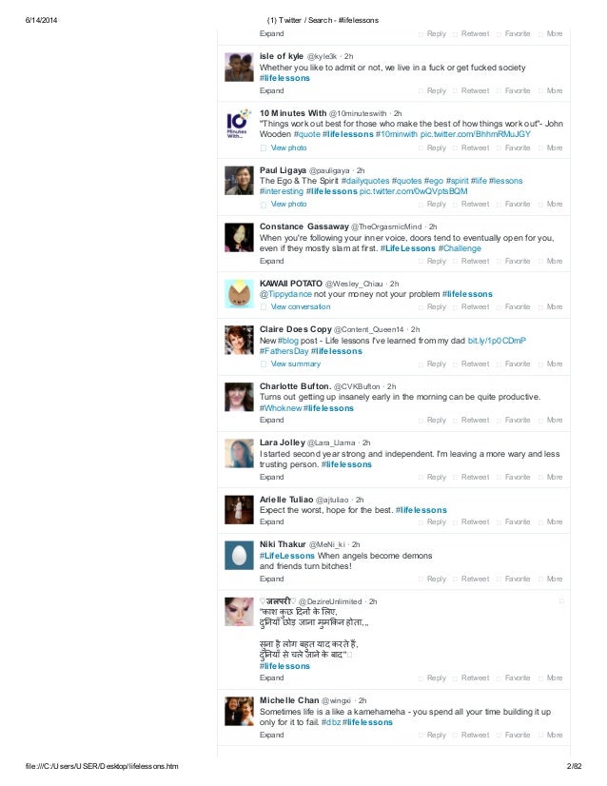Open Constance Gassaway's profile picture
The width and height of the screenshot is (607, 786).
click(239, 238)
